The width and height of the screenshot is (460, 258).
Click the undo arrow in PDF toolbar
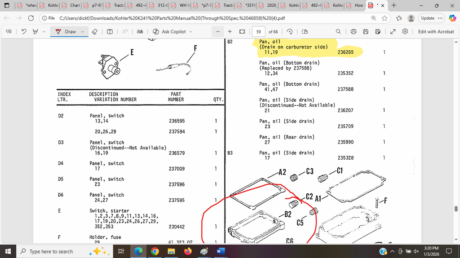[24, 31]
